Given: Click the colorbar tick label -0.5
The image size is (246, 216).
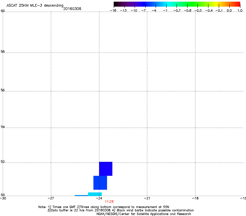Looking at the screenshot, I should [x=198, y=11].
